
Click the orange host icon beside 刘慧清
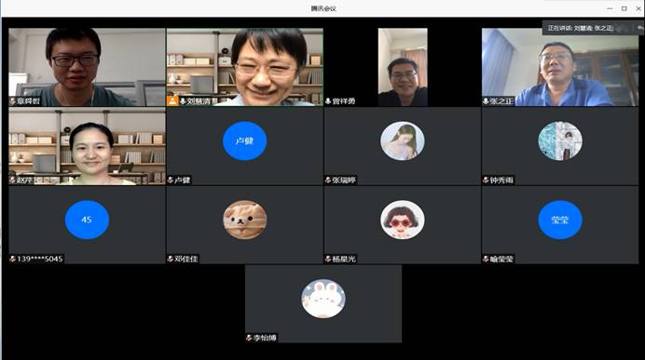[x=172, y=100]
